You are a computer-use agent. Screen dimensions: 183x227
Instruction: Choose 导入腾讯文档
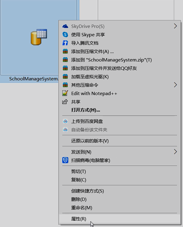[x=120, y=43]
